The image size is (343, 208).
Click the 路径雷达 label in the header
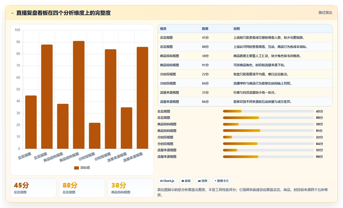pyautogui.click(x=325, y=13)
